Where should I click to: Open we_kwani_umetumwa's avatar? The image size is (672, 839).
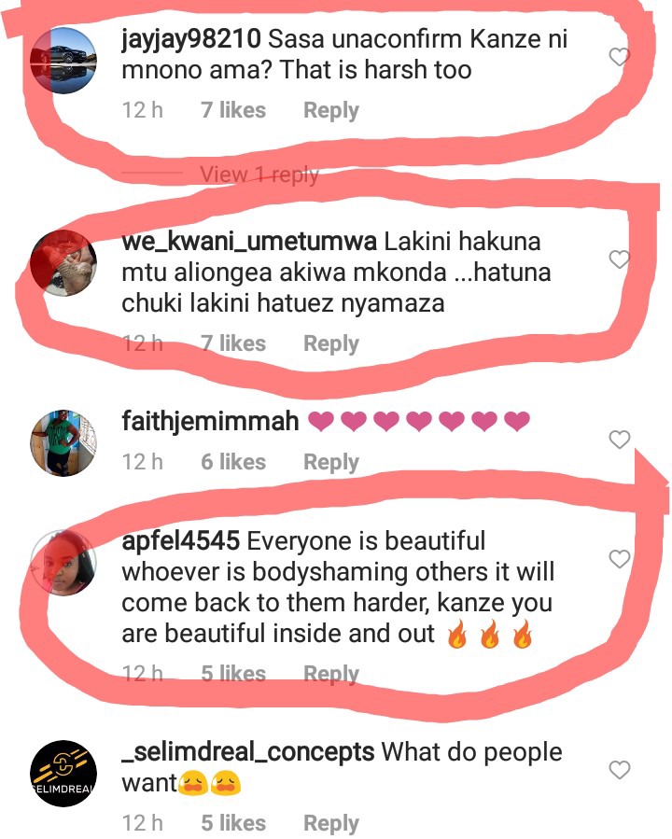pos(63,263)
